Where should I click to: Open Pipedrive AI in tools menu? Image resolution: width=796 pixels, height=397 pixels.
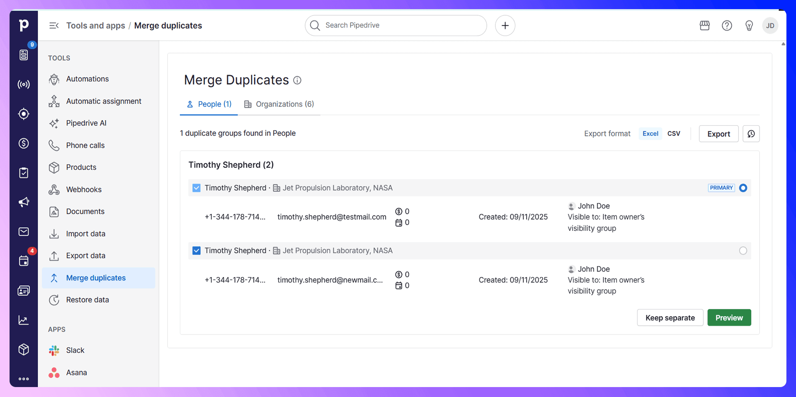(x=99, y=123)
